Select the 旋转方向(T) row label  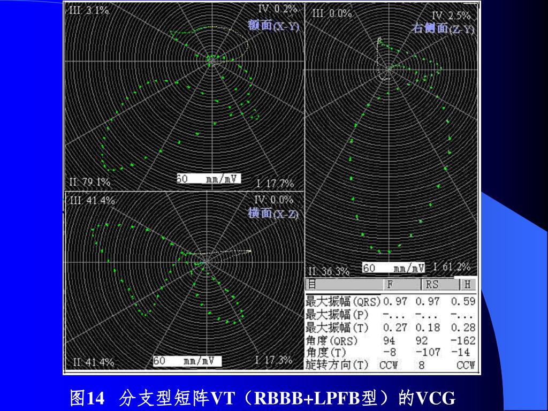[x=337, y=365]
